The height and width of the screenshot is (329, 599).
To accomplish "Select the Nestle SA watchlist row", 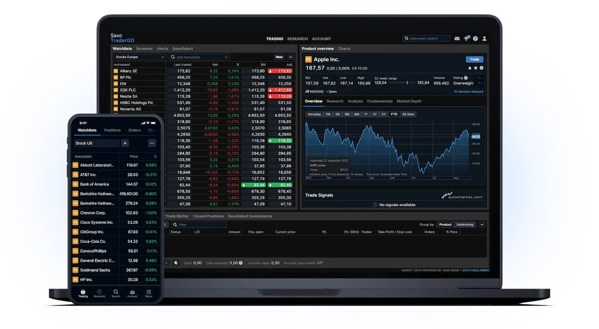I will pyautogui.click(x=203, y=97).
